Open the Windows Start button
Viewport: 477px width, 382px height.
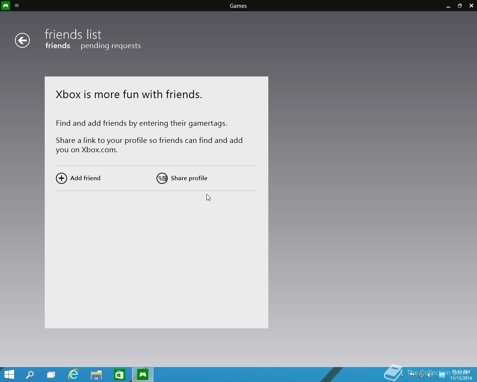point(9,375)
